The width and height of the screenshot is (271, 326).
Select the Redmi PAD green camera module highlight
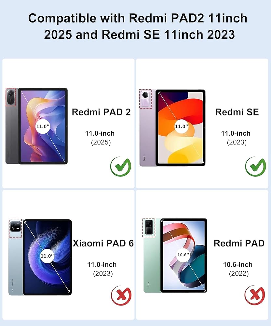(149, 228)
